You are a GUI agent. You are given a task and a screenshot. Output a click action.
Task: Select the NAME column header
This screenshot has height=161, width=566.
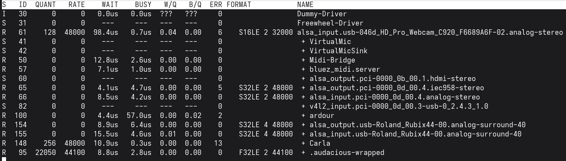coord(305,5)
